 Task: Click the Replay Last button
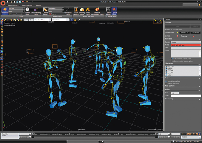(x=184, y=33)
